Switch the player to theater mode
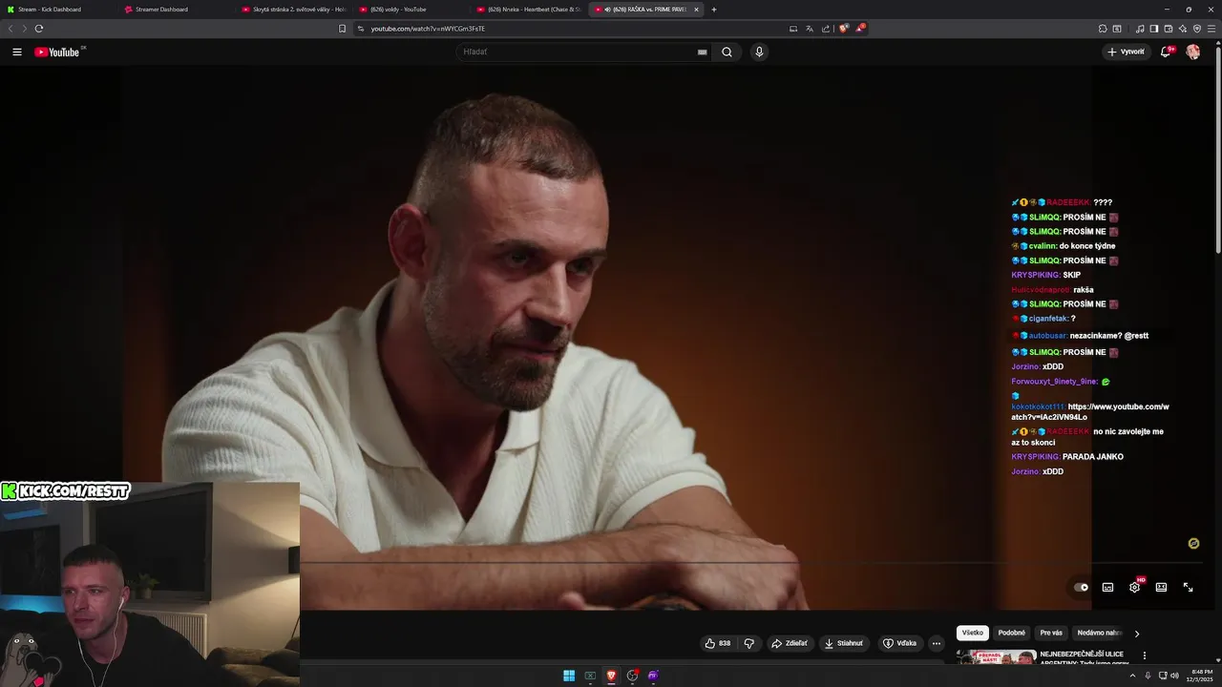Image resolution: width=1222 pixels, height=687 pixels. pyautogui.click(x=1161, y=587)
